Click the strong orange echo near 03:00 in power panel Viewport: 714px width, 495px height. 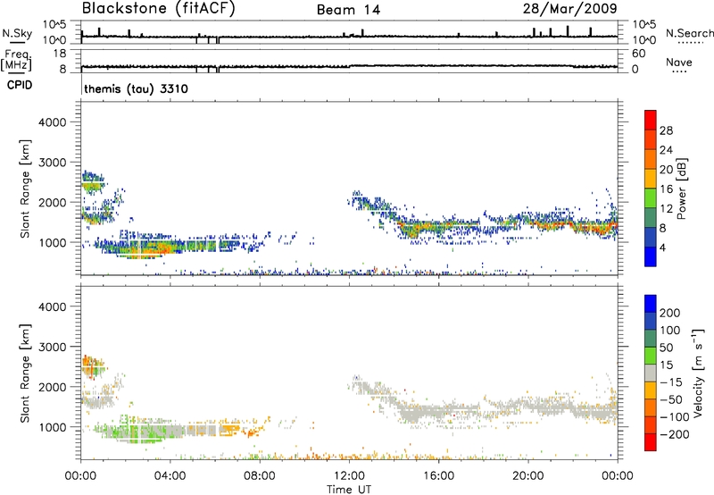coord(154,249)
